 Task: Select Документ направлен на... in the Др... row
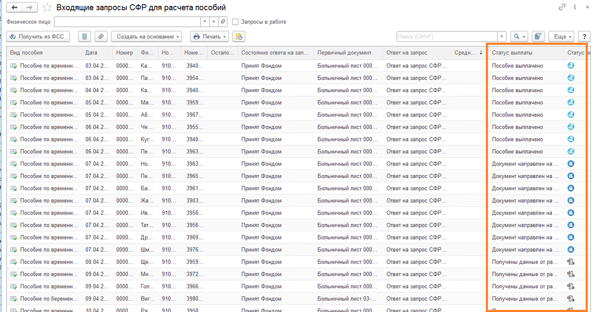[526, 238]
